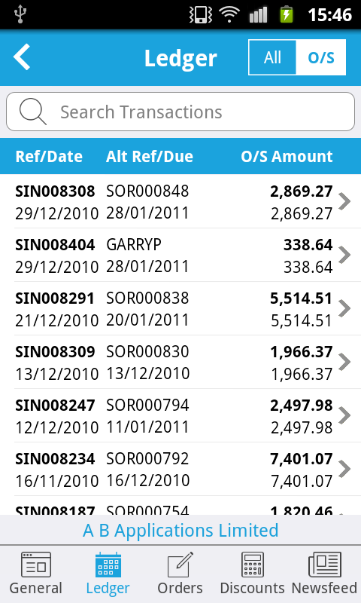Screen dimensions: 361x603
Task: Open the Orders pencil icon
Action: tap(180, 565)
